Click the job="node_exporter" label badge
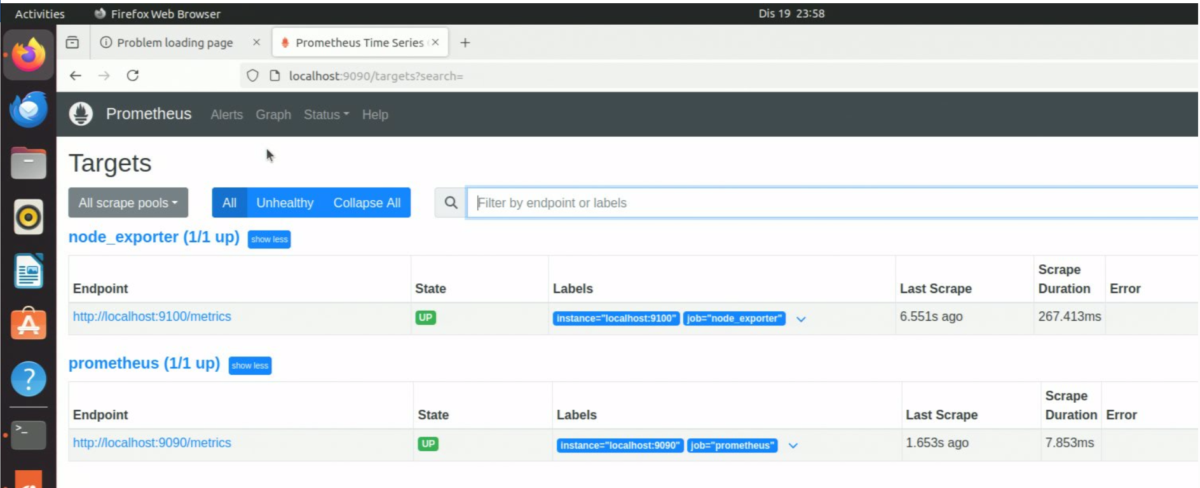Viewport: 1200px width, 488px height. click(734, 318)
